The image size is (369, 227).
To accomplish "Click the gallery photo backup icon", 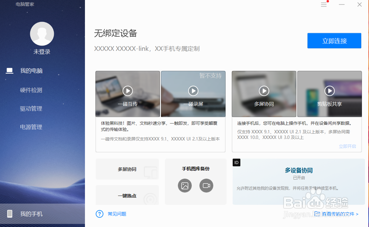I will 185,185.
